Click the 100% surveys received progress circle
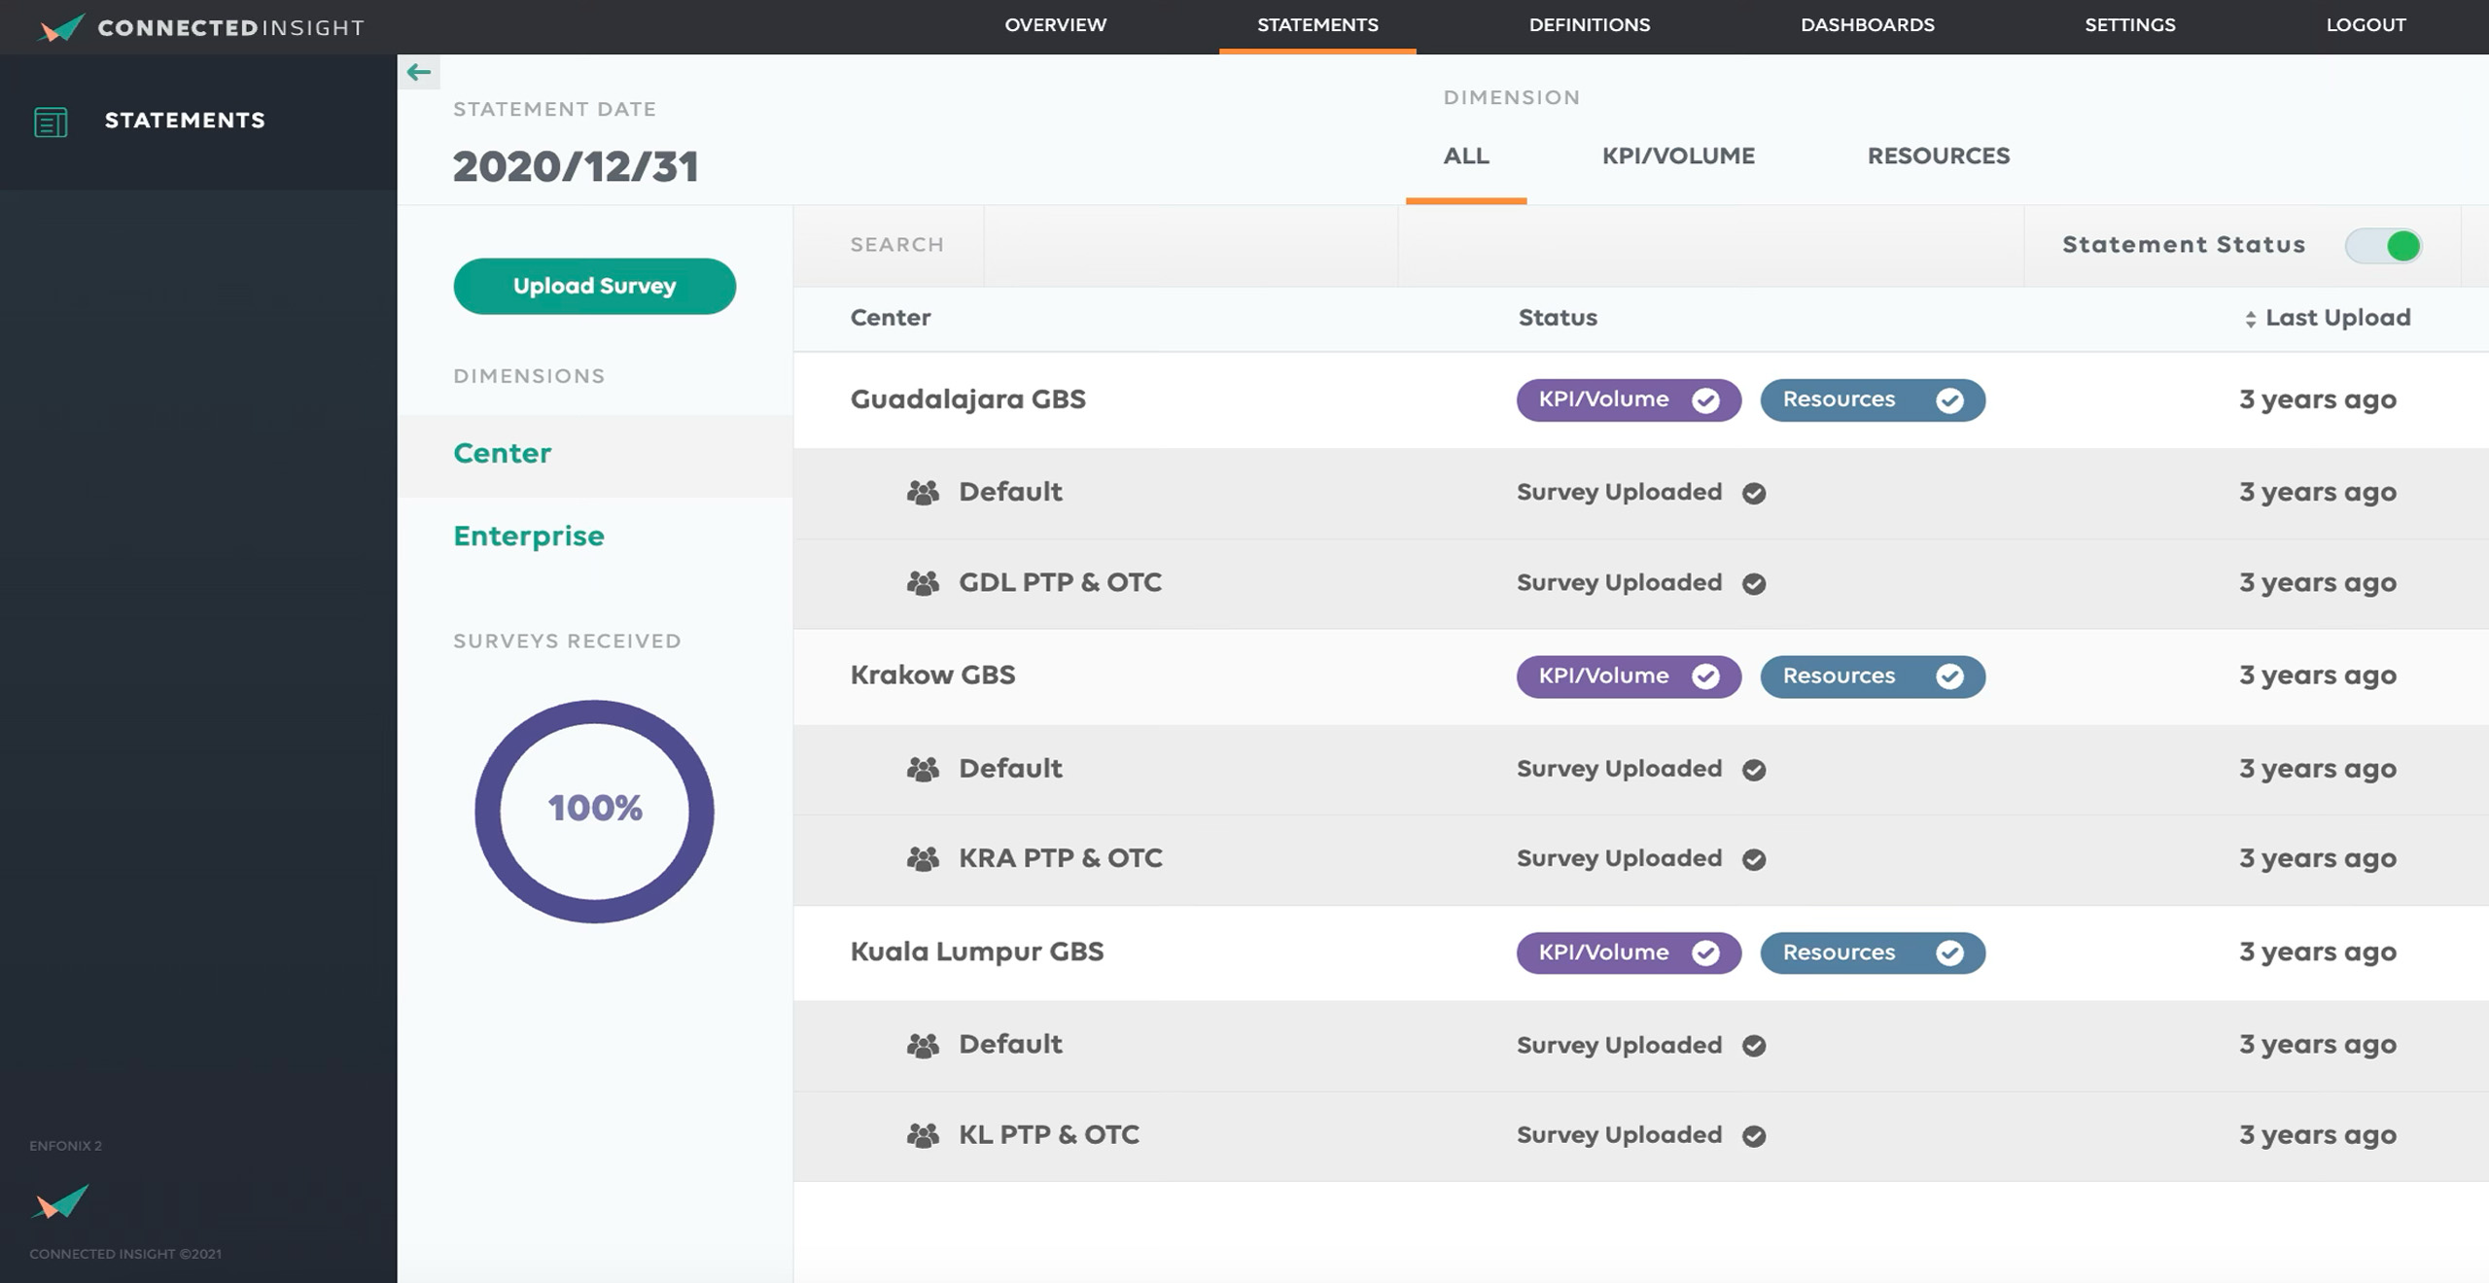 pos(595,807)
